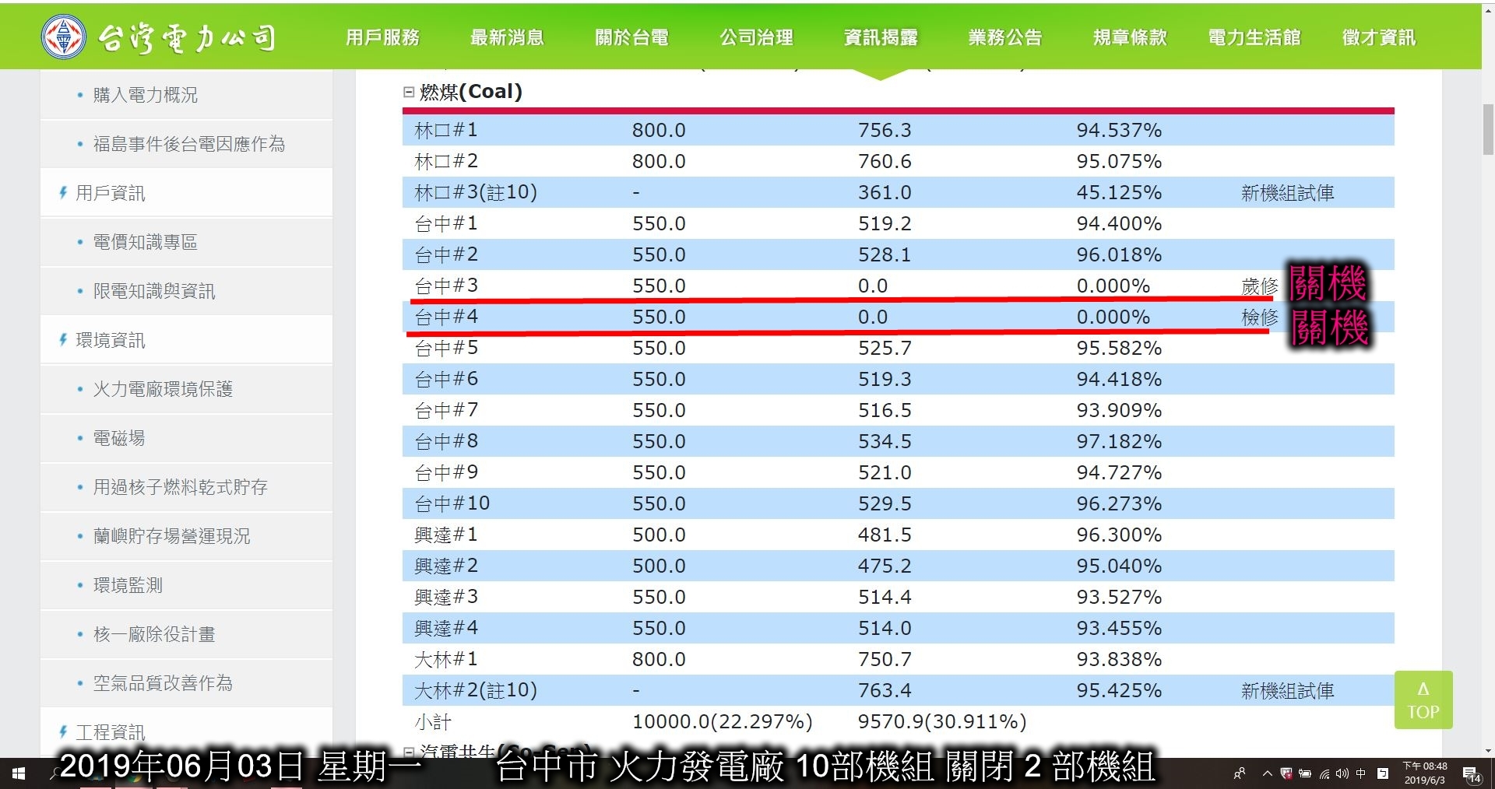Open the volume speaker tray icon
The height and width of the screenshot is (789, 1495).
(x=1342, y=773)
